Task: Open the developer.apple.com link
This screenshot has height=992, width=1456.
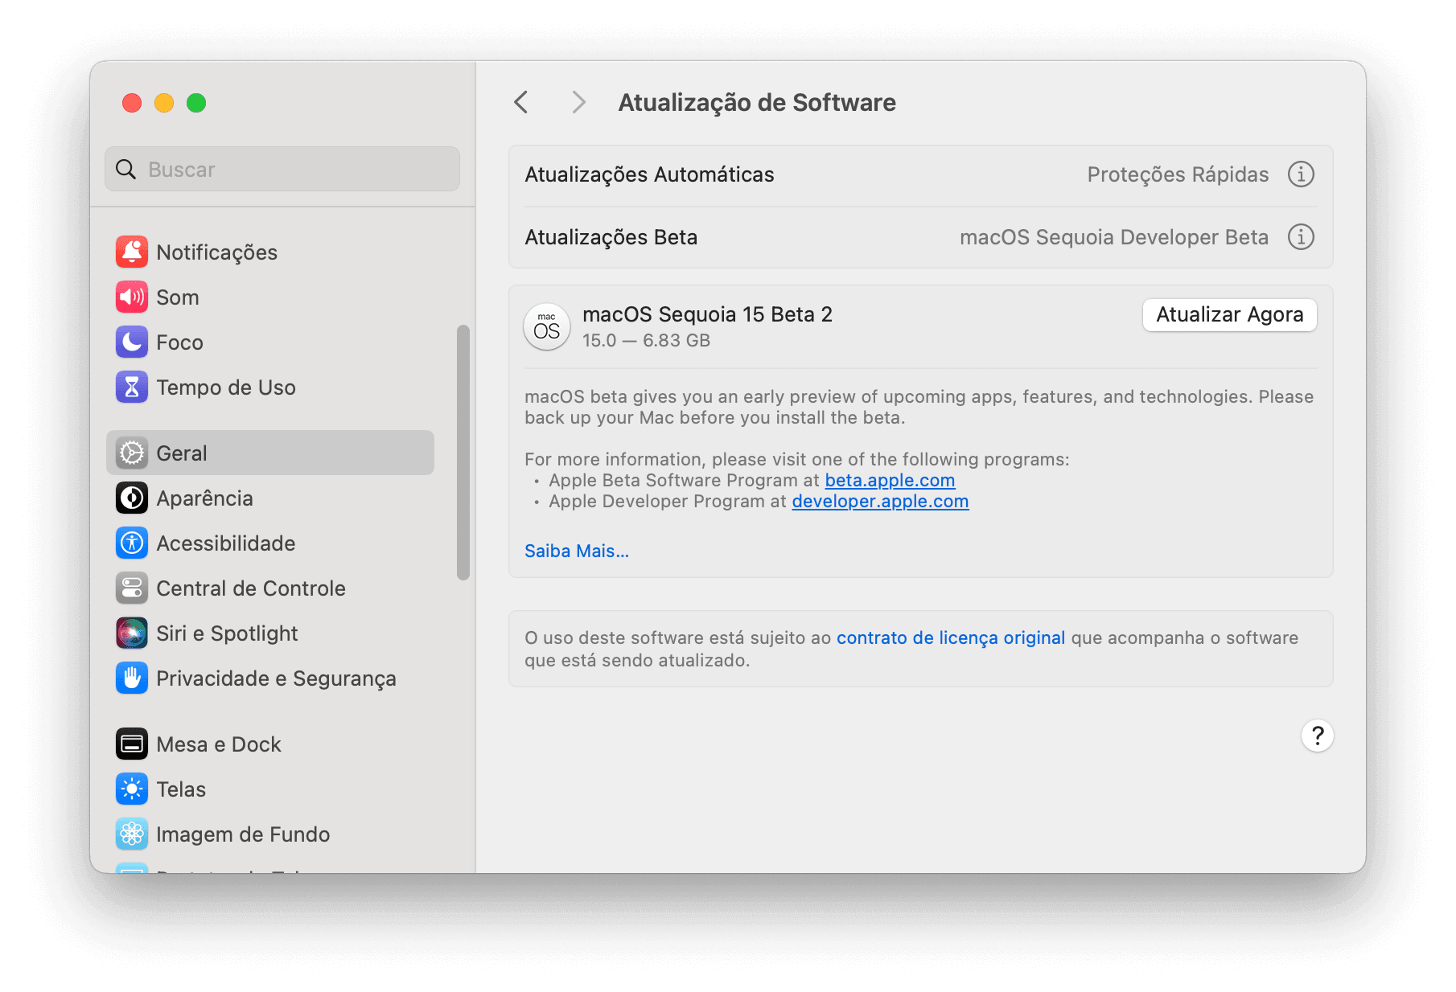Action: pyautogui.click(x=880, y=502)
